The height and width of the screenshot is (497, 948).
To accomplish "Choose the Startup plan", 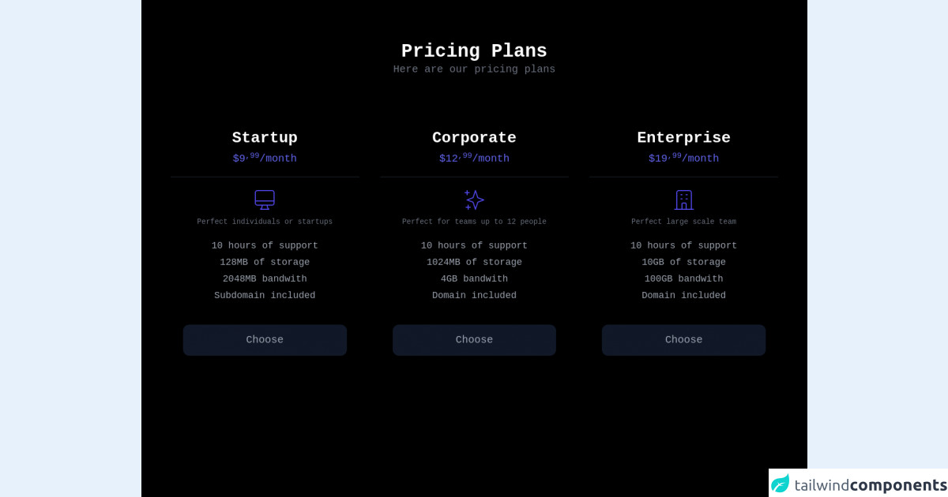I will click(x=265, y=340).
